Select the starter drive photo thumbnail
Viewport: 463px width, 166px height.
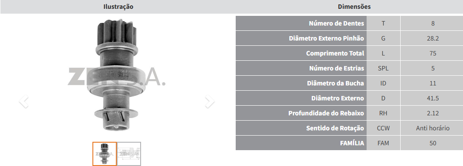tap(104, 154)
